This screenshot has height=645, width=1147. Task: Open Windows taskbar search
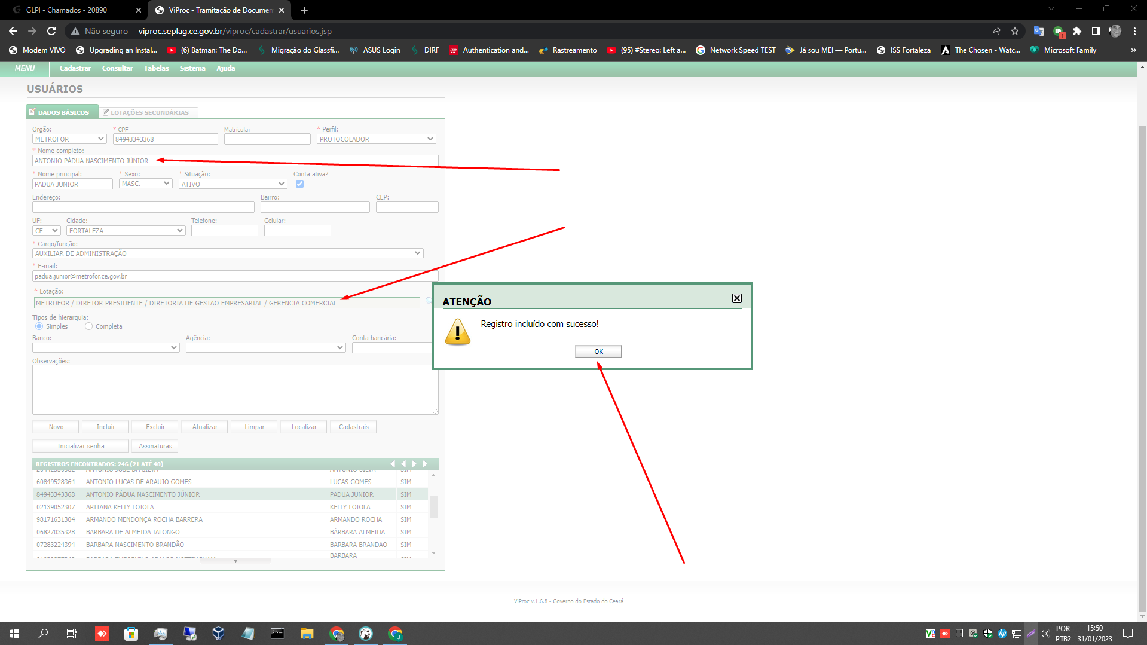[x=43, y=634]
